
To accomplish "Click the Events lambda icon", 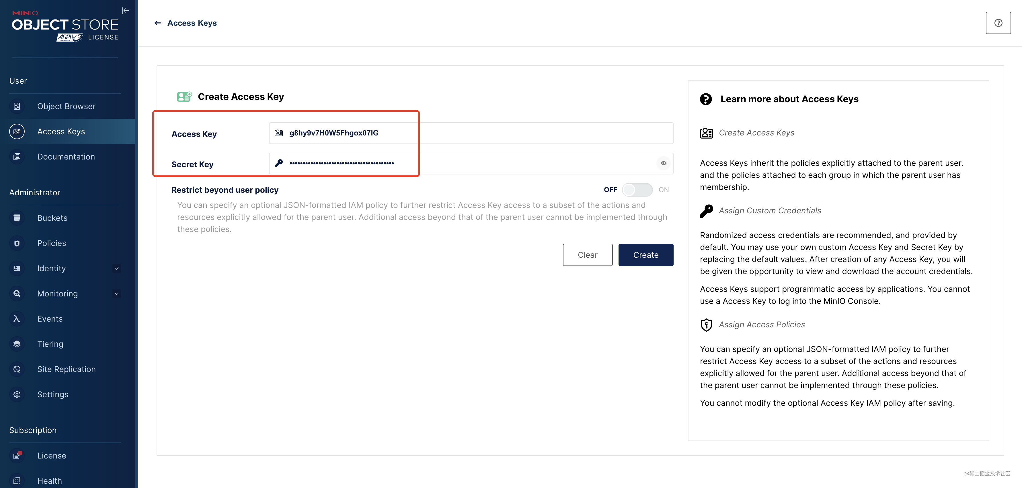I will [x=17, y=319].
